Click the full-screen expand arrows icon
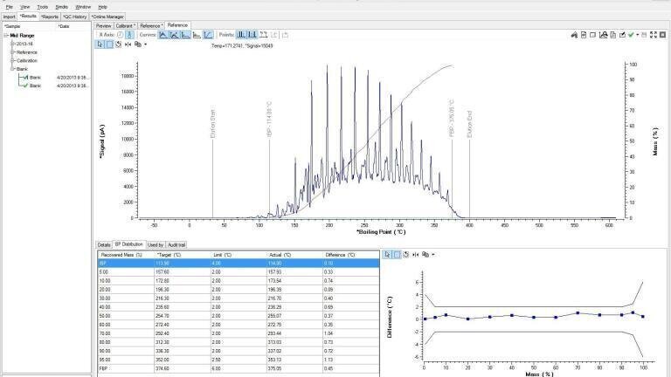671x377 pixels. 654,35
